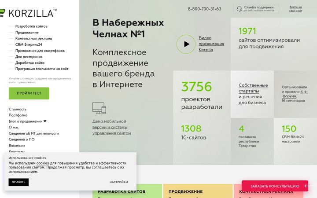
Task: Open Собственные стартапы link
Action: pos(253,88)
